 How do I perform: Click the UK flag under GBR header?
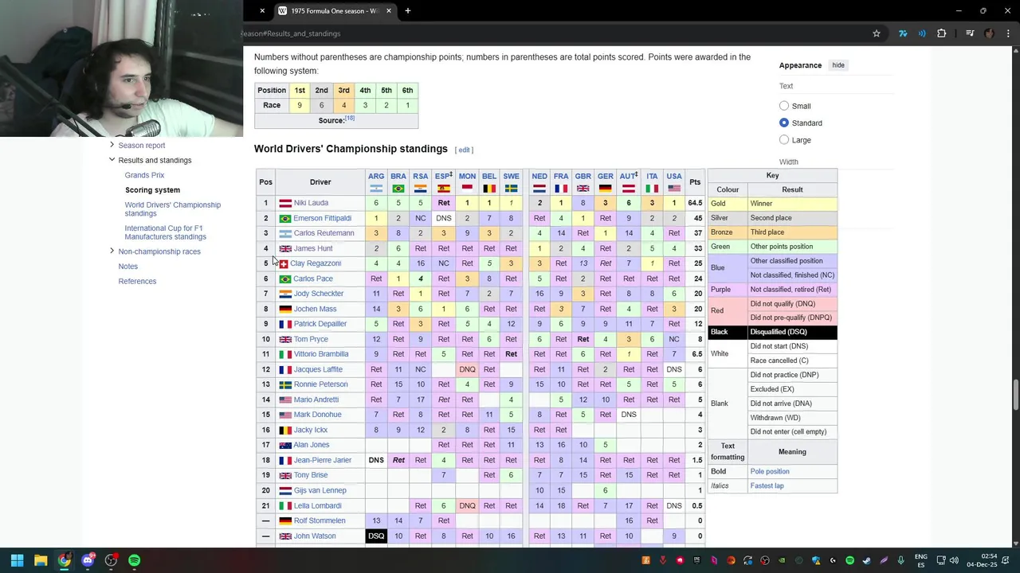pos(583,189)
